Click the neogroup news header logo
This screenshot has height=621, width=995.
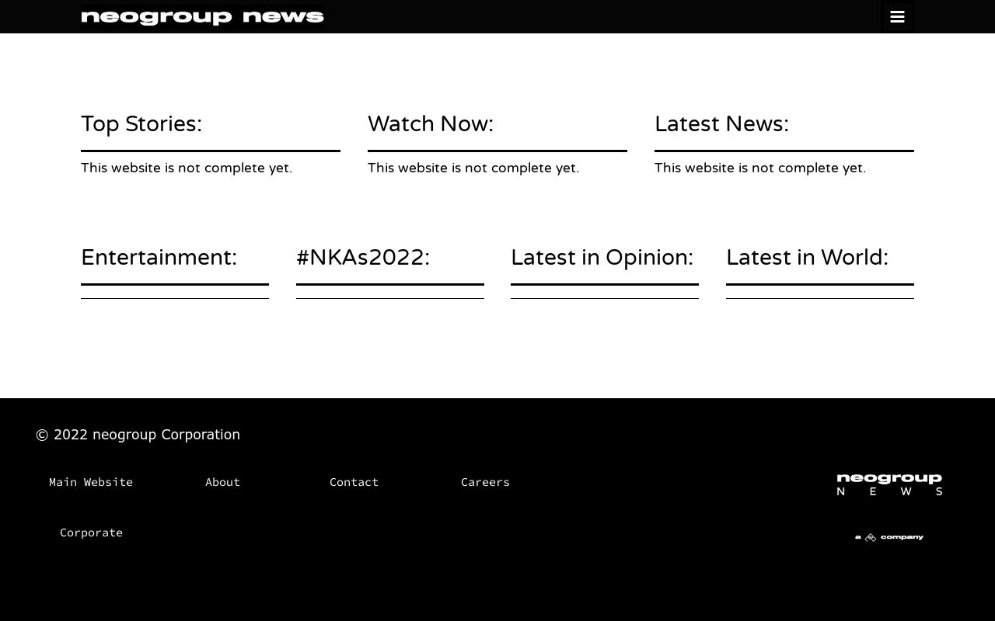point(202,16)
